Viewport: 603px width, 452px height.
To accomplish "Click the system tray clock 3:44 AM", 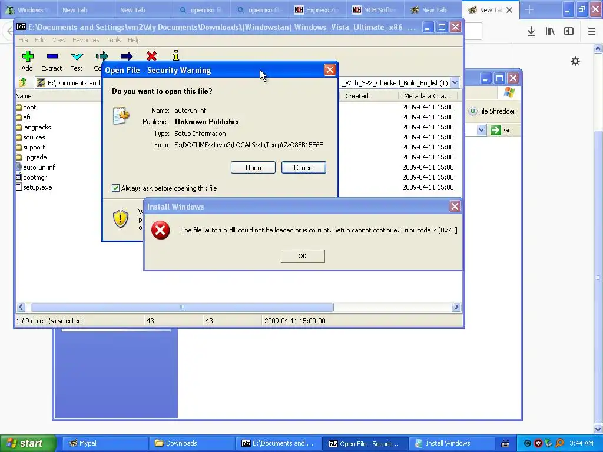I will point(581,443).
